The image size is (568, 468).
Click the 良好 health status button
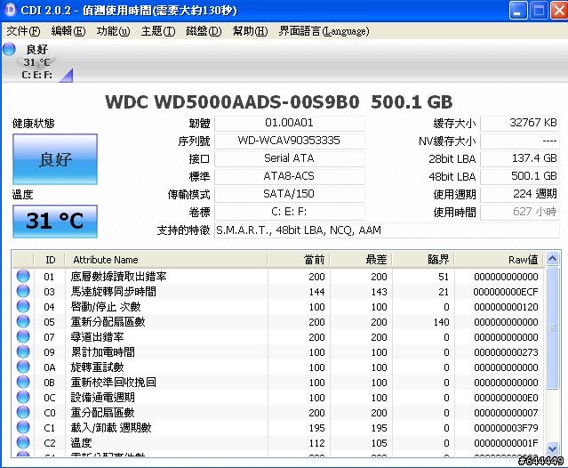pyautogui.click(x=55, y=159)
